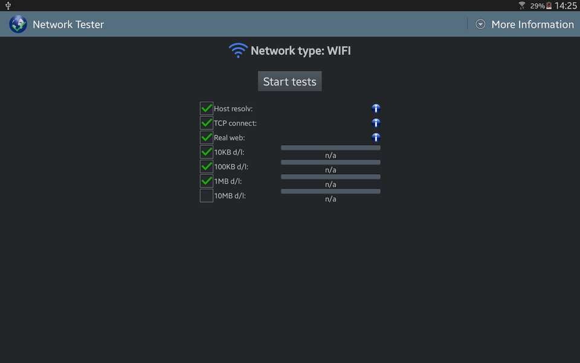The height and width of the screenshot is (363, 580).
Task: Tap the USB connection status icon
Action: 8,5
